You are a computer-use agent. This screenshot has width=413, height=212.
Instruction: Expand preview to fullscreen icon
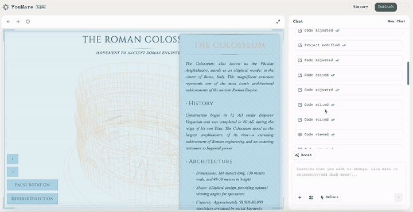coord(278,22)
